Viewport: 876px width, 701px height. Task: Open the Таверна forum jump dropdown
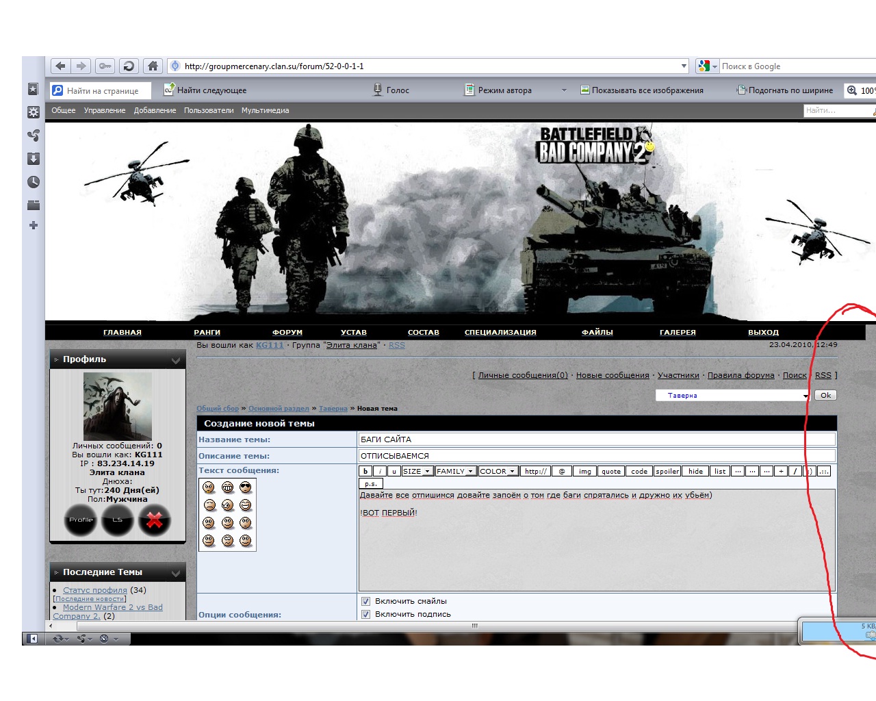tap(732, 395)
